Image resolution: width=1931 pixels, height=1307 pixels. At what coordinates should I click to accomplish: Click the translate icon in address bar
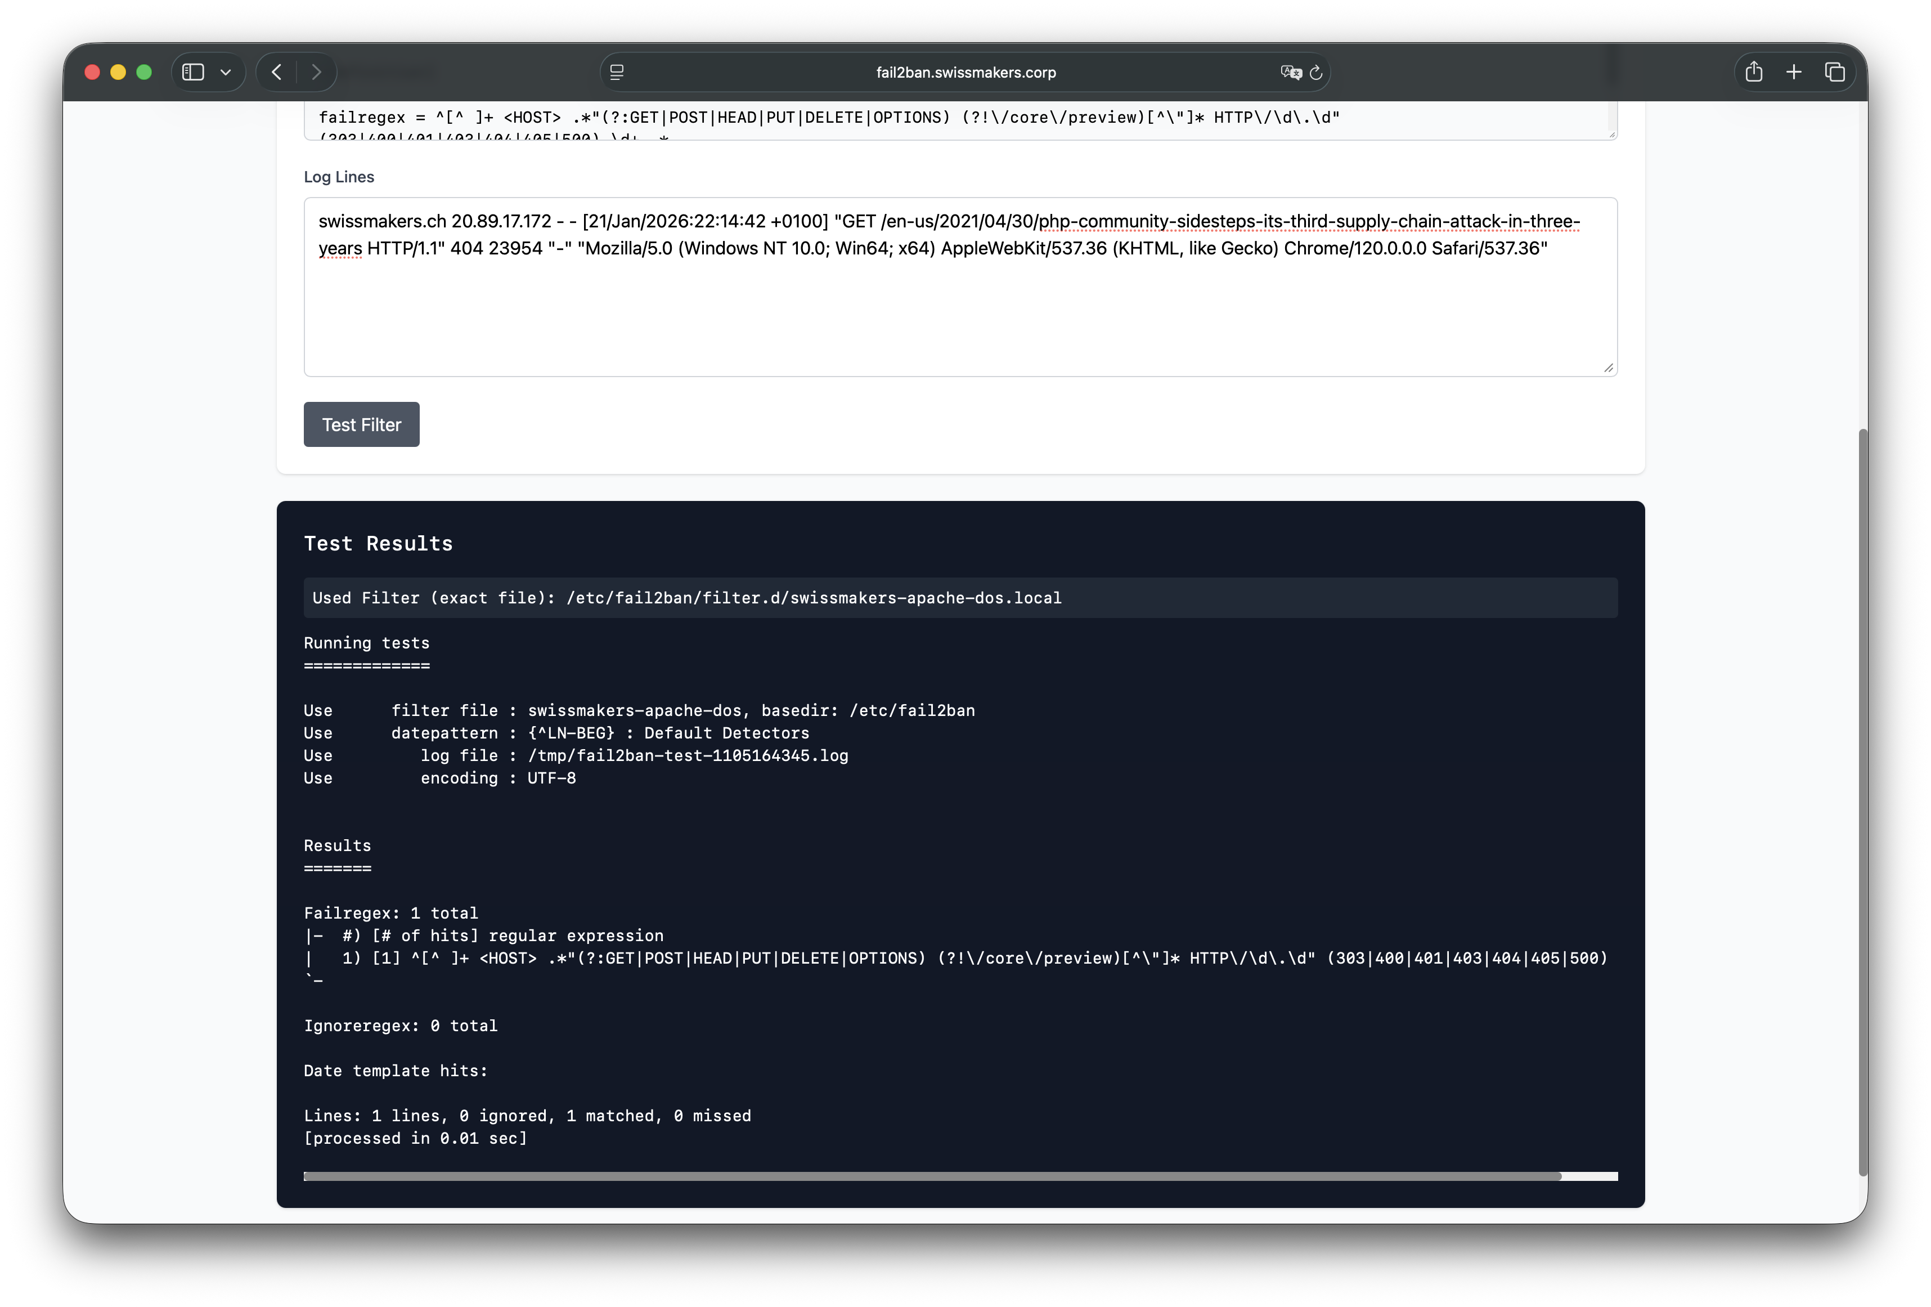tap(1290, 73)
